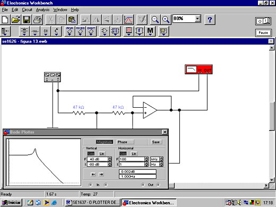Click the Flip horizontal icon
Screen dimensions: 276x207
point(96,20)
